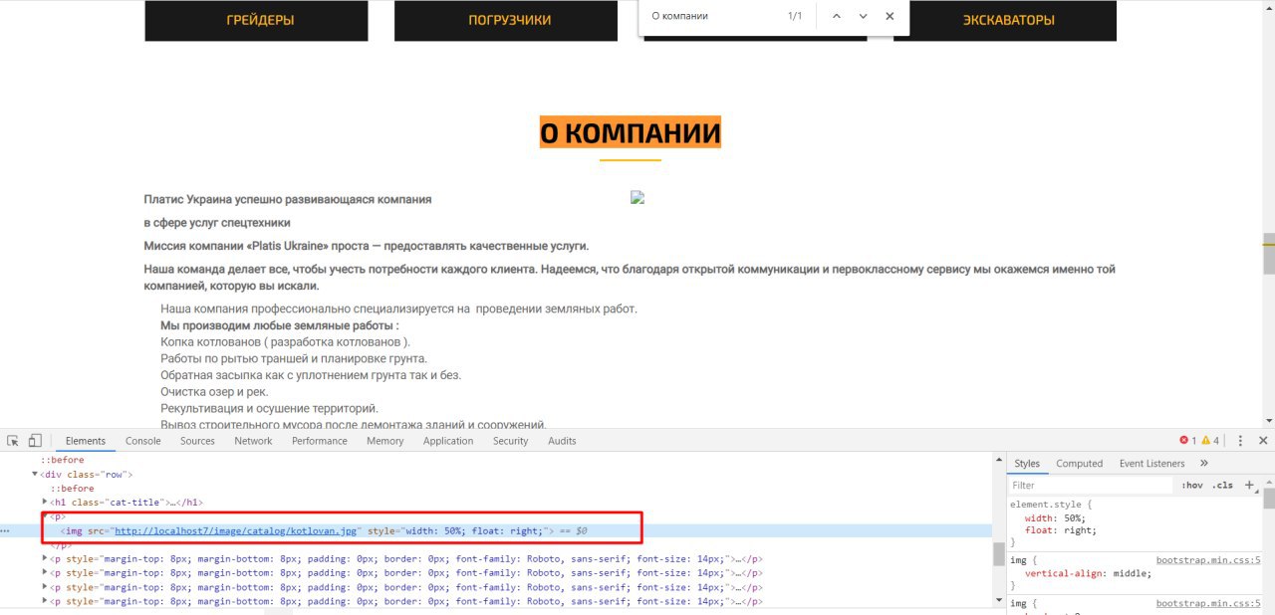1275x615 pixels.
Task: Open the Sources tab
Action: (x=197, y=441)
